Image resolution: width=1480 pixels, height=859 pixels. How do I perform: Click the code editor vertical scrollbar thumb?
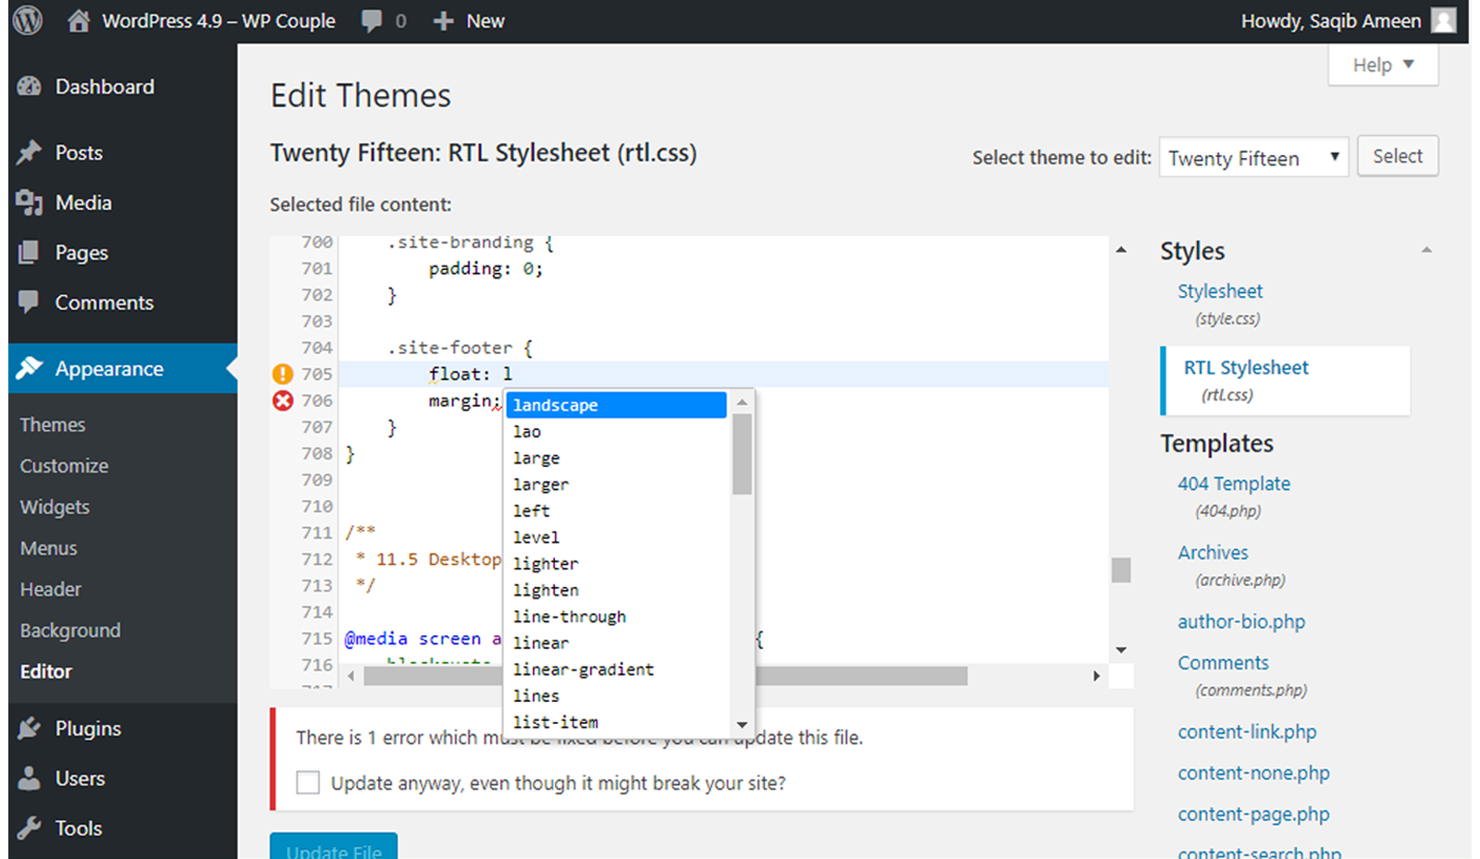click(1121, 570)
